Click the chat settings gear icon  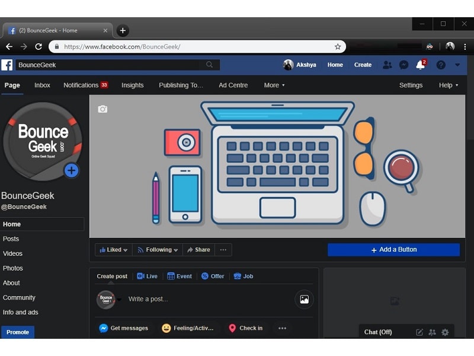(445, 332)
